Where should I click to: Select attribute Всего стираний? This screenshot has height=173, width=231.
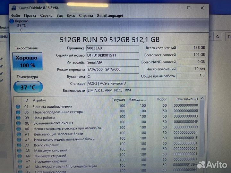[x=47, y=145]
